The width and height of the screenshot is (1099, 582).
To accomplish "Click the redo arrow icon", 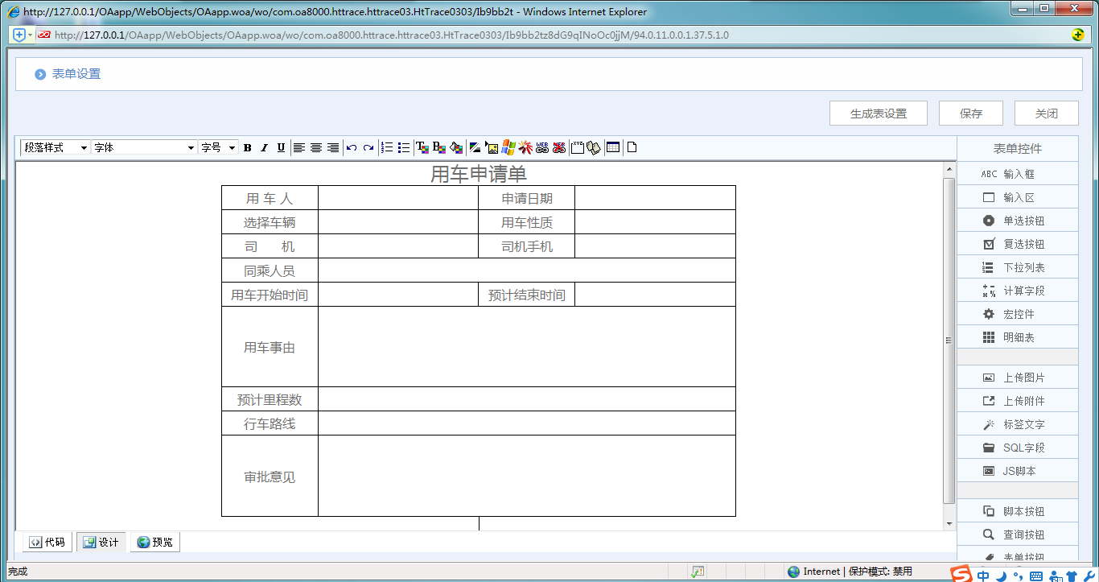I will click(368, 147).
